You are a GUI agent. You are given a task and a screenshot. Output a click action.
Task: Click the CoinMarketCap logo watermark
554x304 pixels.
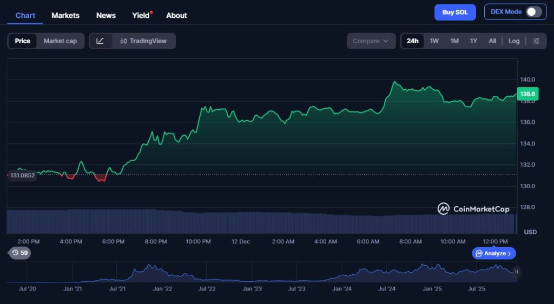[x=473, y=209]
